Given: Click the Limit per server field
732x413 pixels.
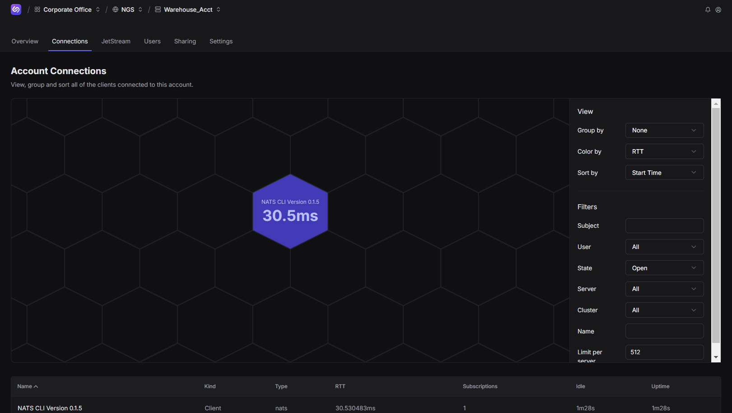Looking at the screenshot, I should coord(664,352).
